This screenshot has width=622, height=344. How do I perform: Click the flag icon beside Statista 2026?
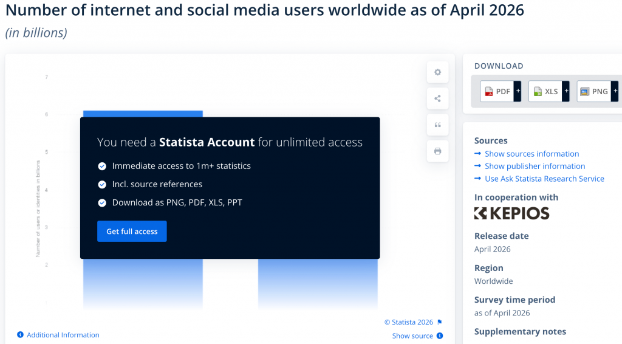click(440, 322)
